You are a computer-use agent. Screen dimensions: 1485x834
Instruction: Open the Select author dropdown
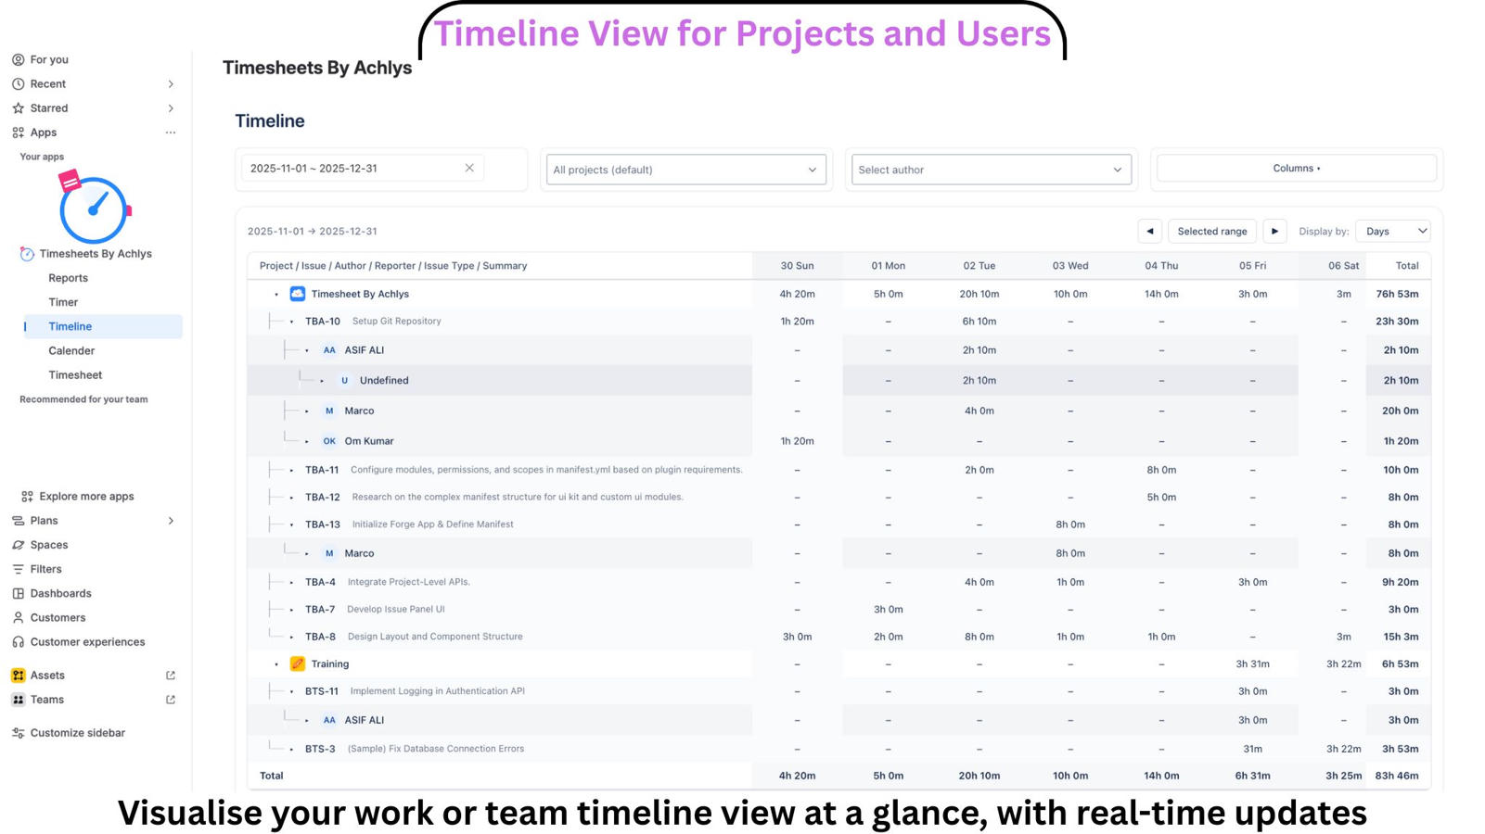pos(990,170)
